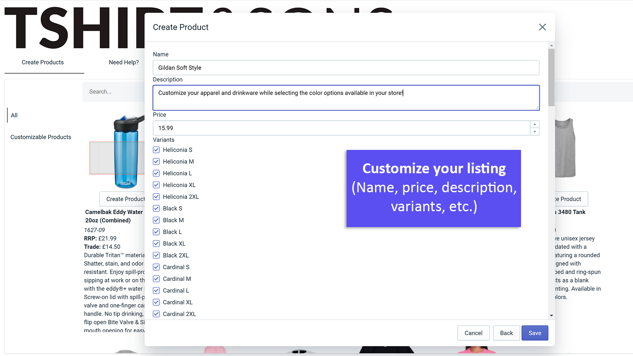
Task: Toggle the Heliconia L checkbox
Action: [x=156, y=173]
